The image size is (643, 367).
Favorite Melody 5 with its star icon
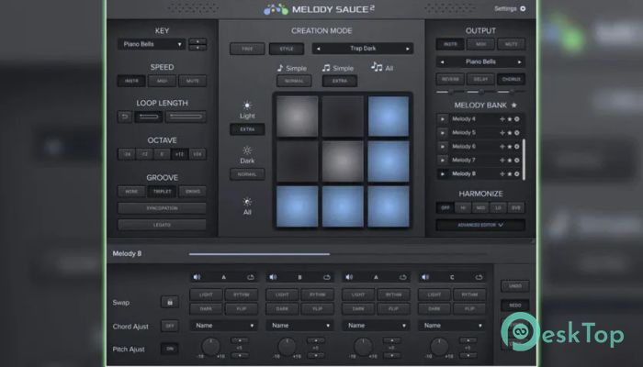[x=510, y=133]
